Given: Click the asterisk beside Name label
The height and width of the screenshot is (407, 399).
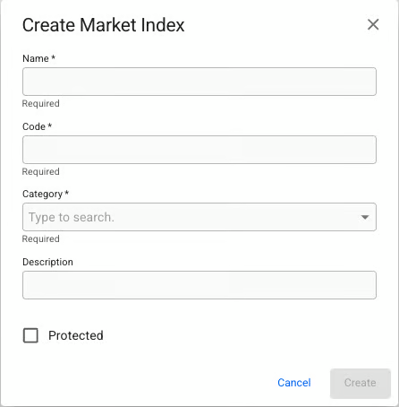Looking at the screenshot, I should coord(54,57).
